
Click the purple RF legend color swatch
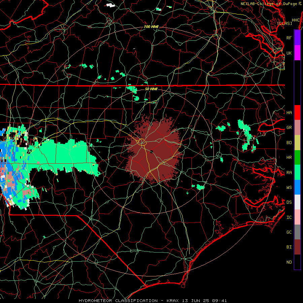tap(297, 38)
